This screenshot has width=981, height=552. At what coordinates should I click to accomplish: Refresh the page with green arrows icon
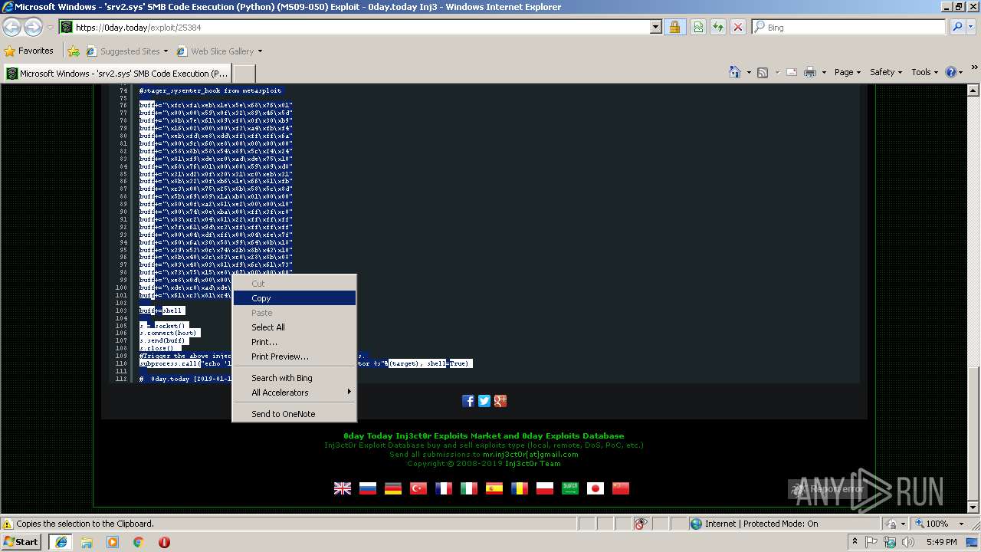coord(718,27)
